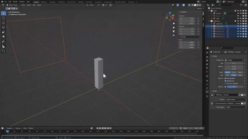Activate the Select Box tool in the left toolbar
248x139 pixels.
3,13
